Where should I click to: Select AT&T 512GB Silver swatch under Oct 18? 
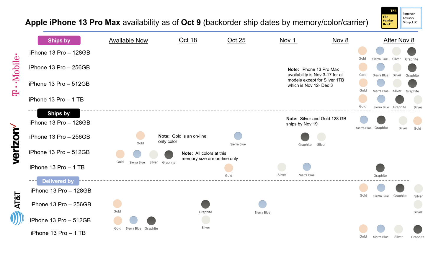click(x=206, y=220)
